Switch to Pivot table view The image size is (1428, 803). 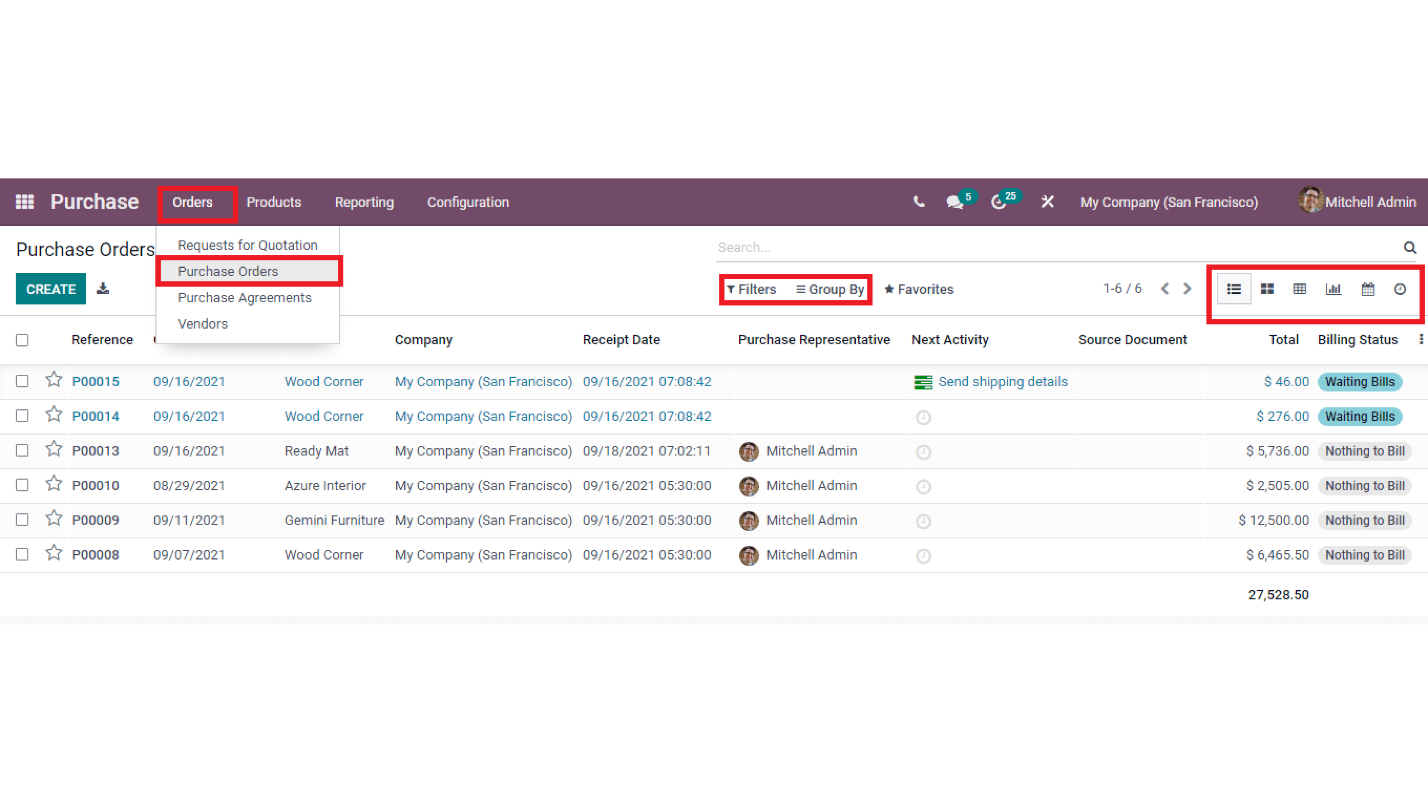pyautogui.click(x=1299, y=289)
